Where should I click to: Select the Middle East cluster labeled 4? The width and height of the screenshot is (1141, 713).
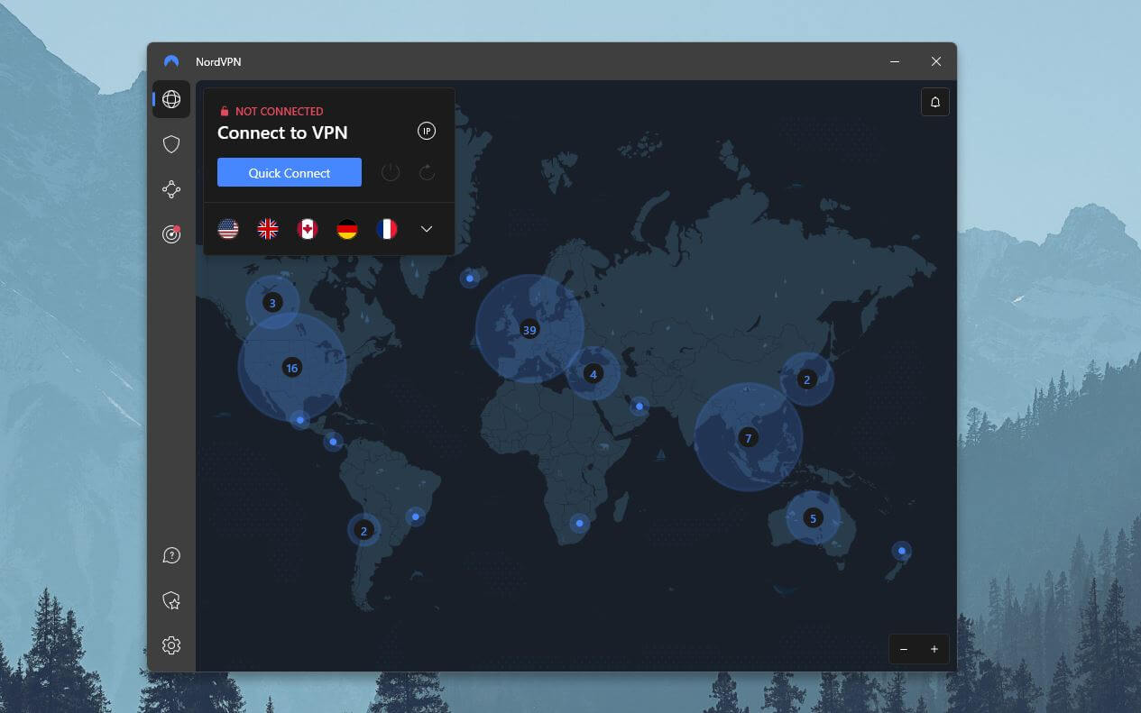tap(593, 373)
